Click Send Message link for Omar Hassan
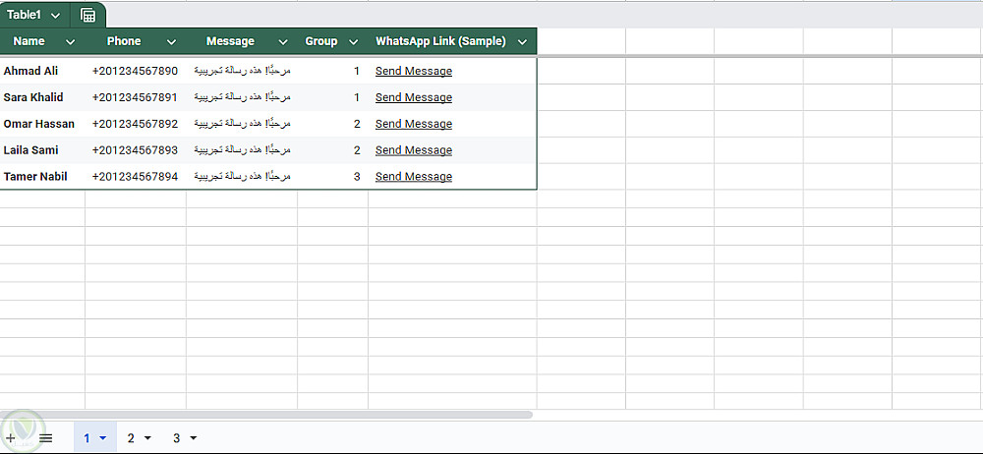The image size is (983, 454). (x=414, y=124)
